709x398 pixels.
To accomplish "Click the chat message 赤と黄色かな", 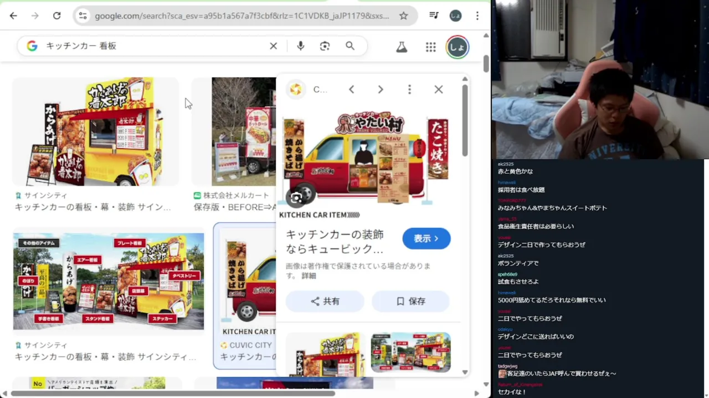I will tap(515, 171).
